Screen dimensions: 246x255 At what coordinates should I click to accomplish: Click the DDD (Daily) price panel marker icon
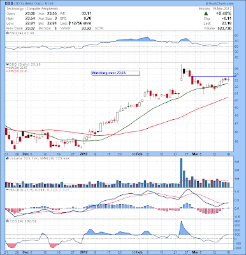click(x=7, y=64)
